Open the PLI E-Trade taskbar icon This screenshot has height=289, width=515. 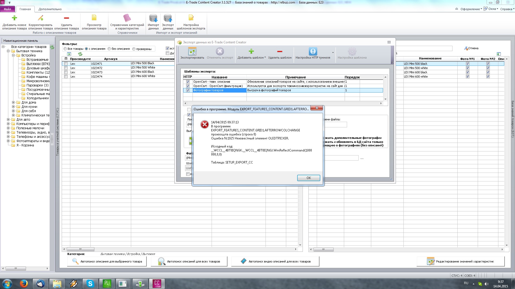pos(107,283)
